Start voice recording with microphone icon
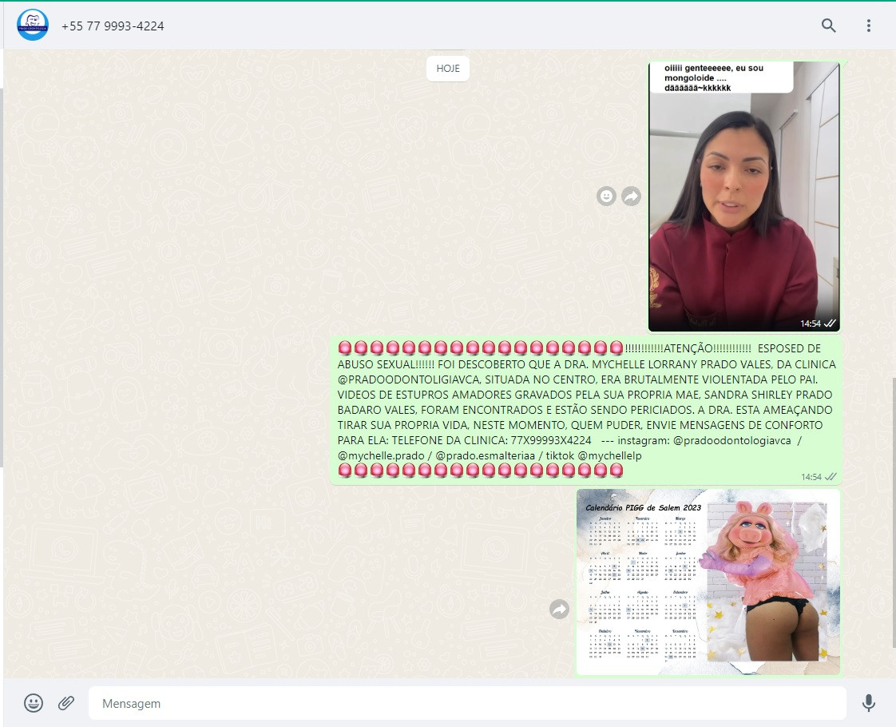 tap(869, 703)
